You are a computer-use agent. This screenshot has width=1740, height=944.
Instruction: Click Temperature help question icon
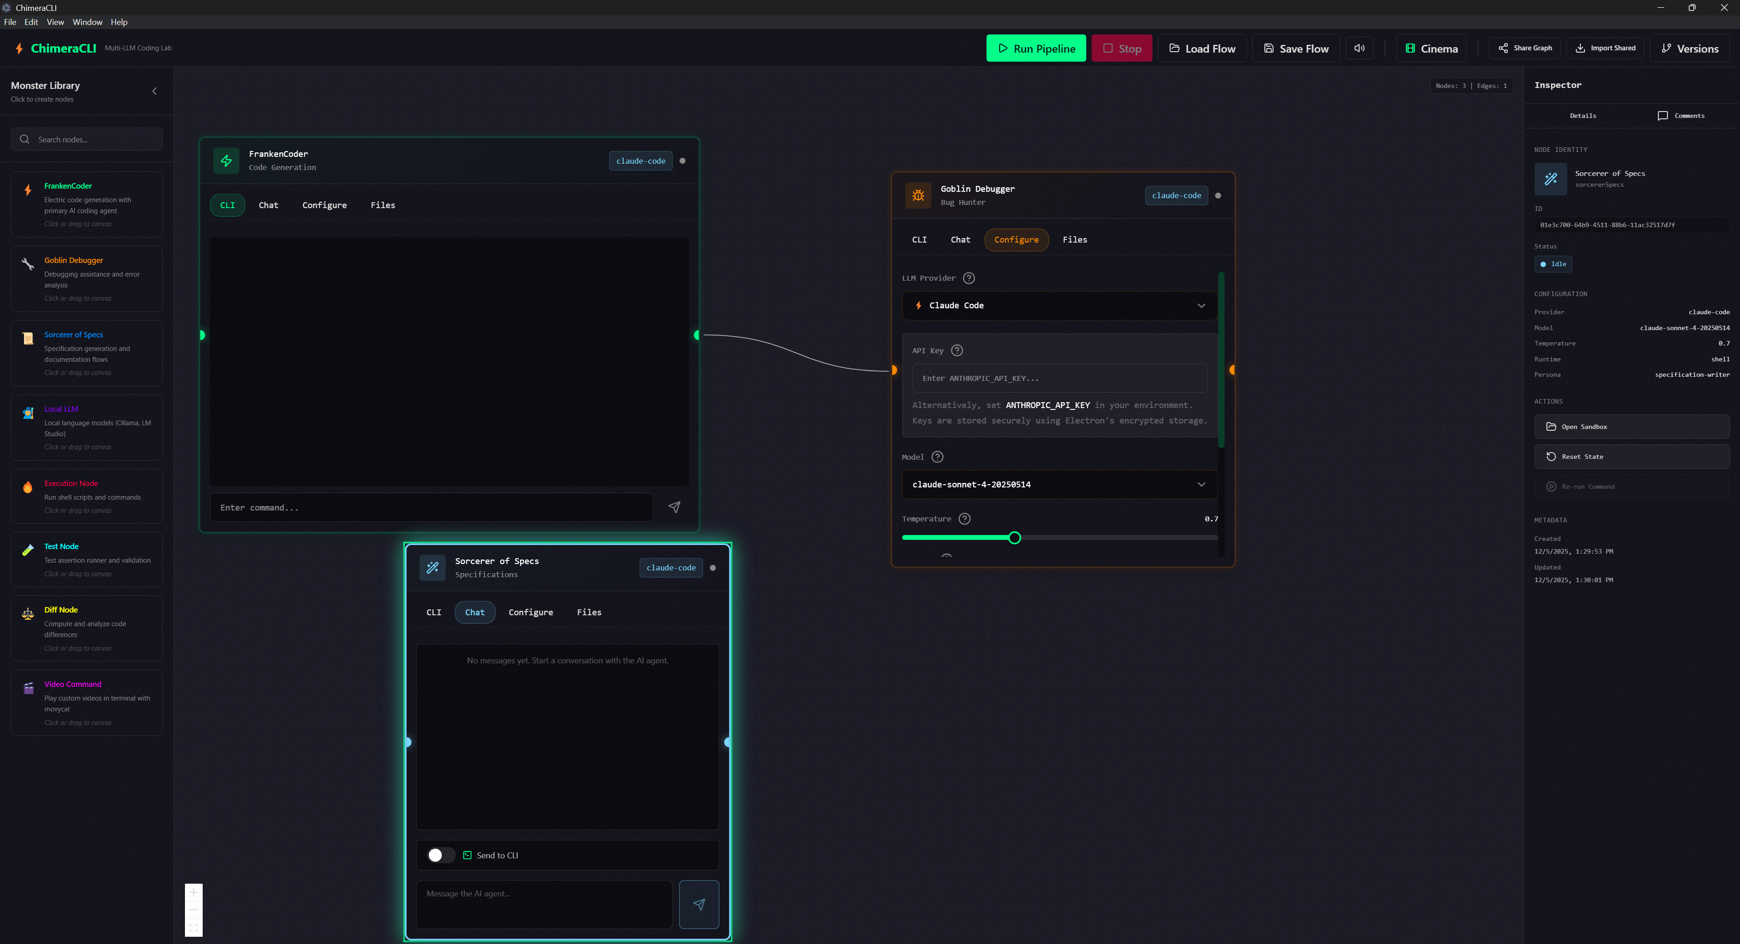point(965,519)
